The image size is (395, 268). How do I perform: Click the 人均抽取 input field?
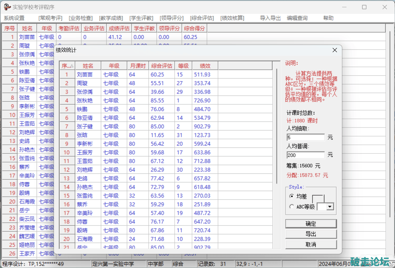tap(305, 137)
